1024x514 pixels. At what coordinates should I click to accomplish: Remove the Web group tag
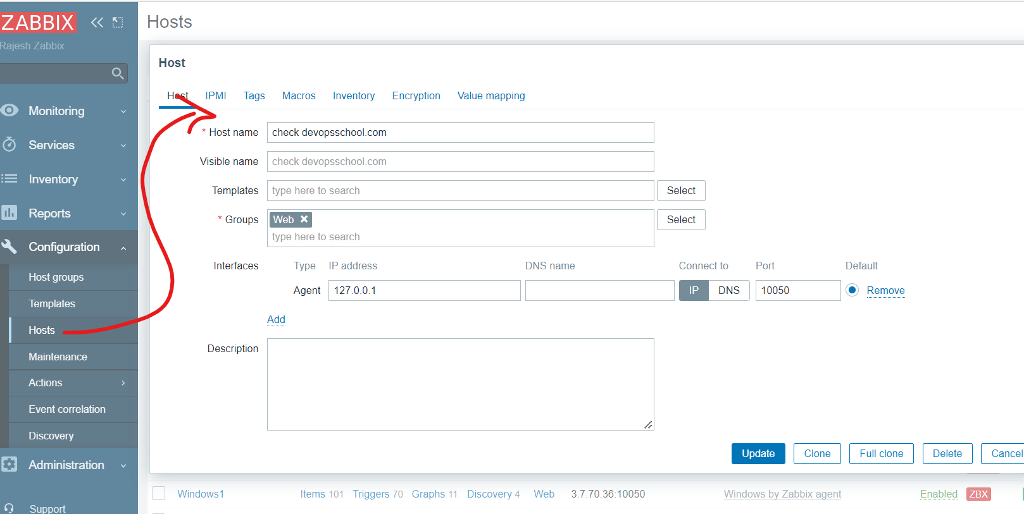(304, 219)
